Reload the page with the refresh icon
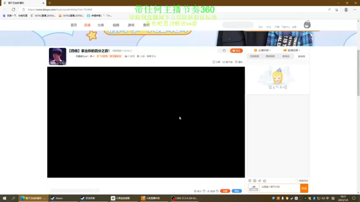This screenshot has height=202, width=360. 13,9
